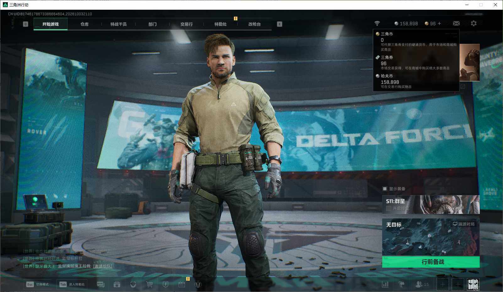
Task: Select the 无目标 map card
Action: coord(431,237)
